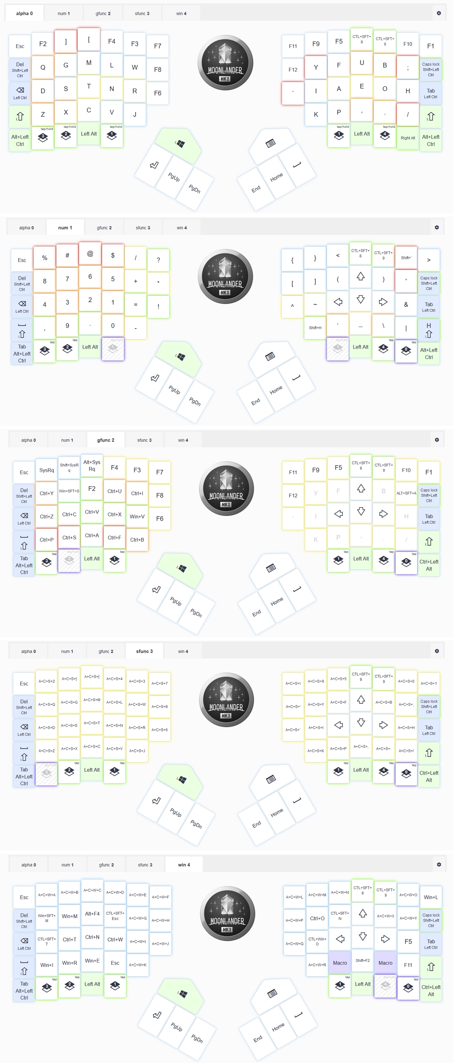Click the up arrow key on the num layer
Image resolution: width=453 pixels, height=1063 pixels.
pyautogui.click(x=360, y=276)
